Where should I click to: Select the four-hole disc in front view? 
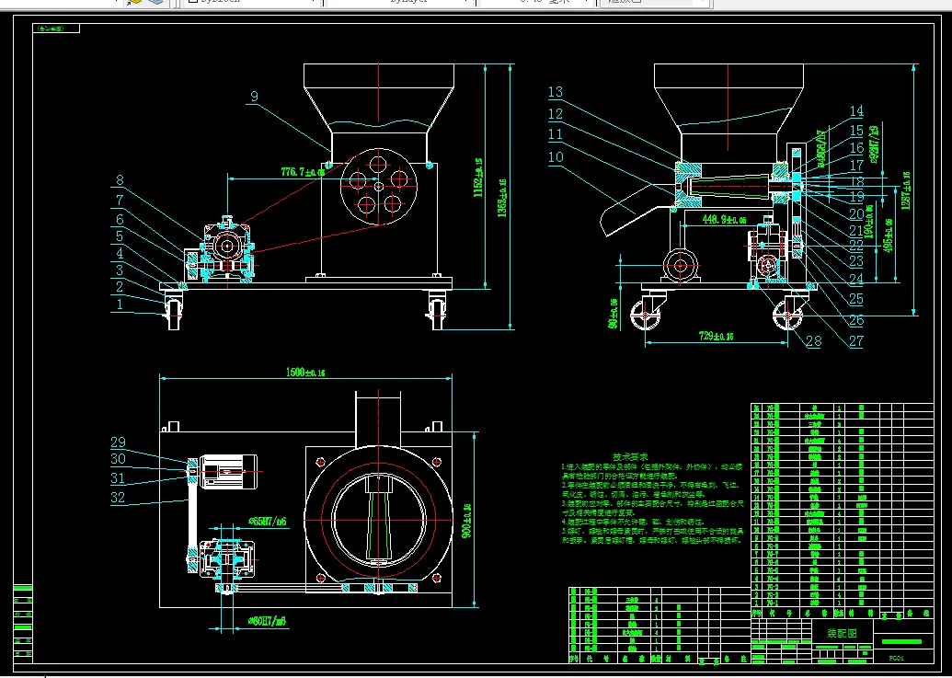click(x=378, y=187)
